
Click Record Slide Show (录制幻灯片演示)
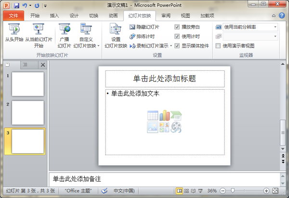tap(149, 46)
